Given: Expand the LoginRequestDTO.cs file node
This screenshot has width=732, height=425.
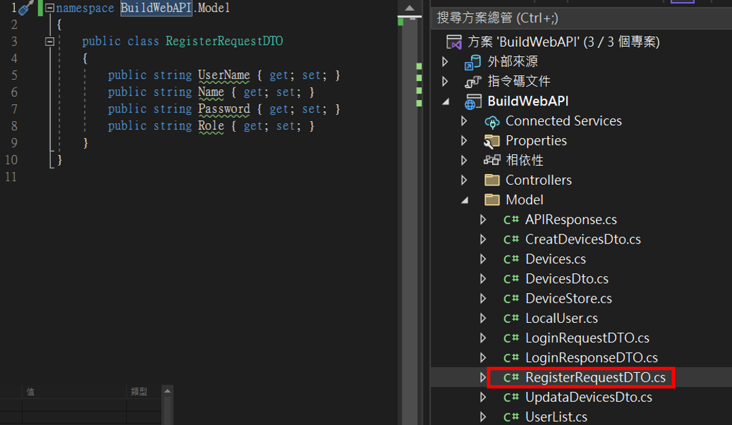Looking at the screenshot, I should pyautogui.click(x=483, y=338).
